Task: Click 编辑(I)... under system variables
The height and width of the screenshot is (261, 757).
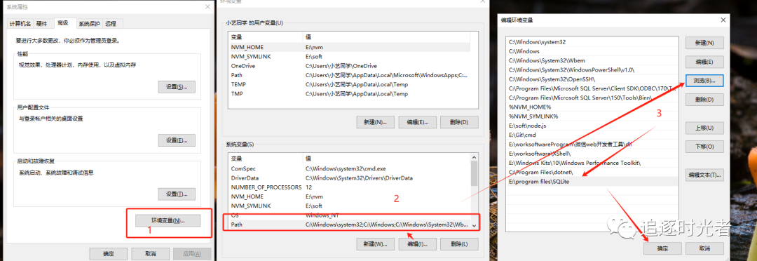Action: click(418, 244)
